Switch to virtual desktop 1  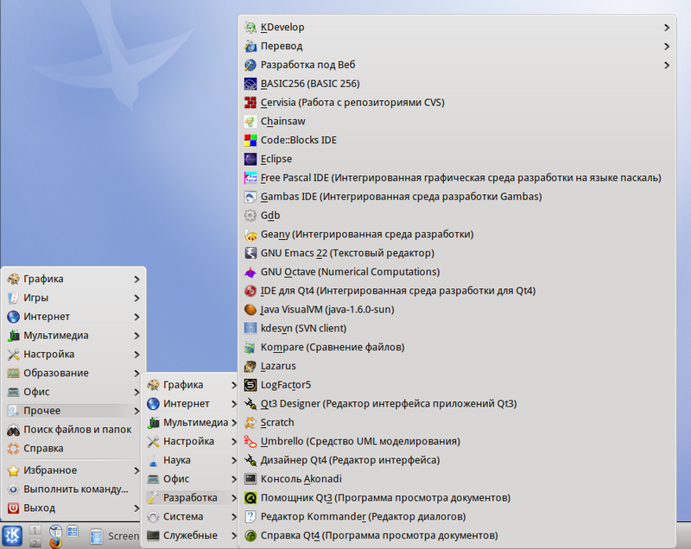coord(35,530)
